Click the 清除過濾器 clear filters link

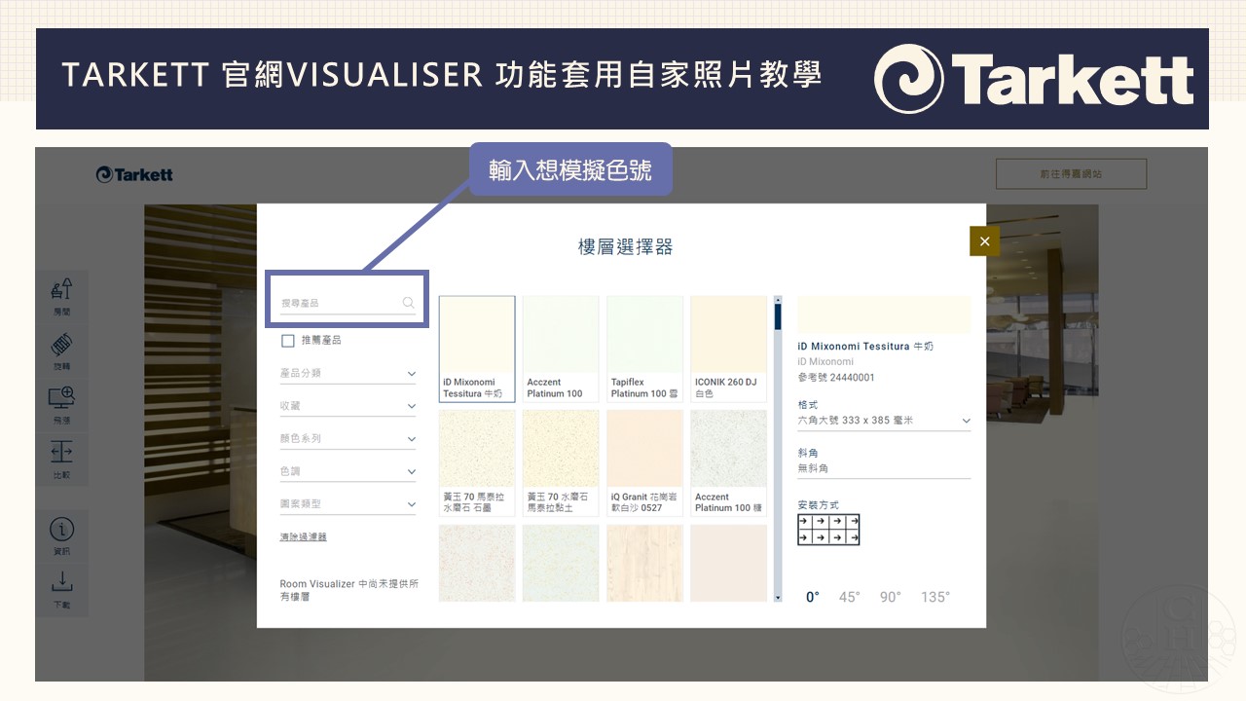(x=304, y=537)
